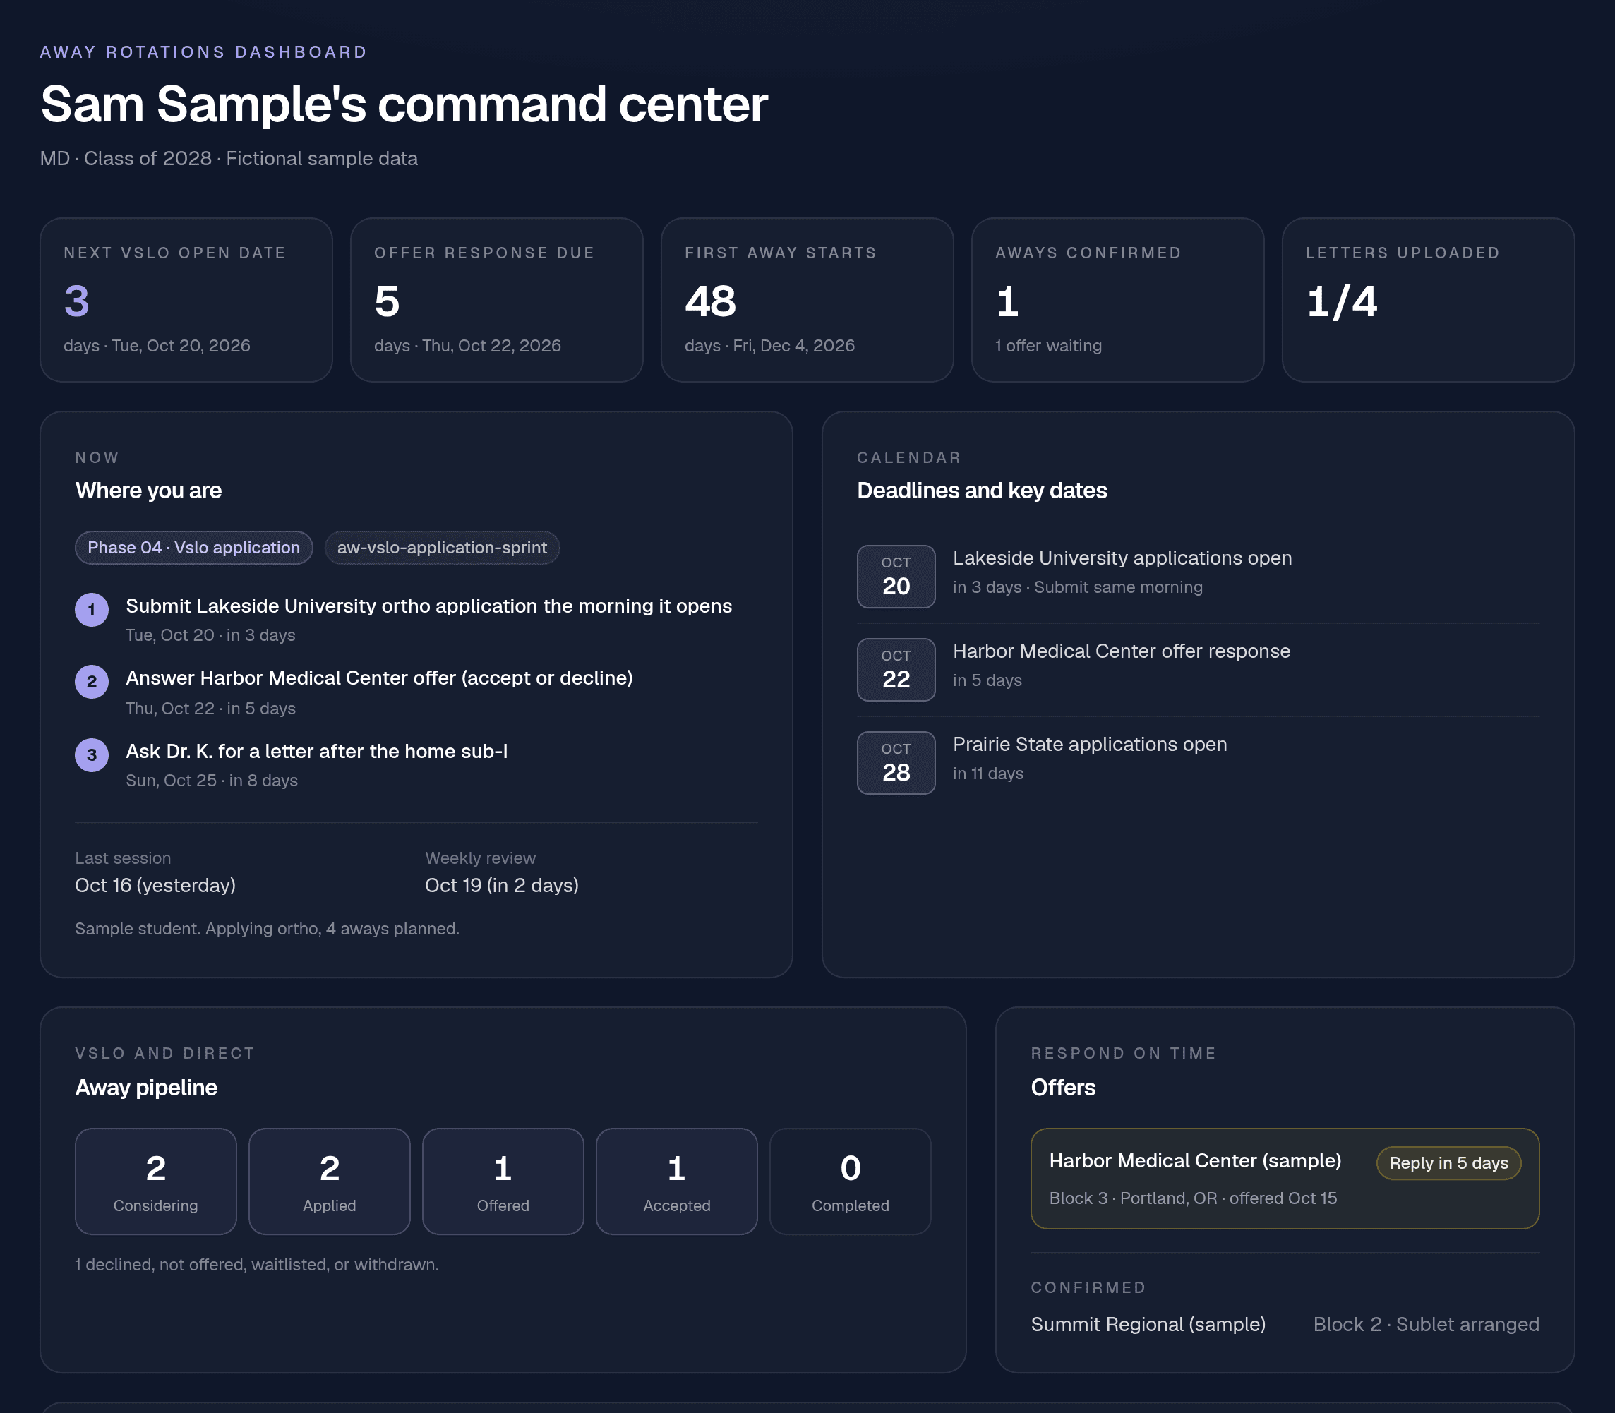Click 'Block 2 · Sublet arranged' detail text
Screen dimensions: 1615x1413
(1427, 1325)
